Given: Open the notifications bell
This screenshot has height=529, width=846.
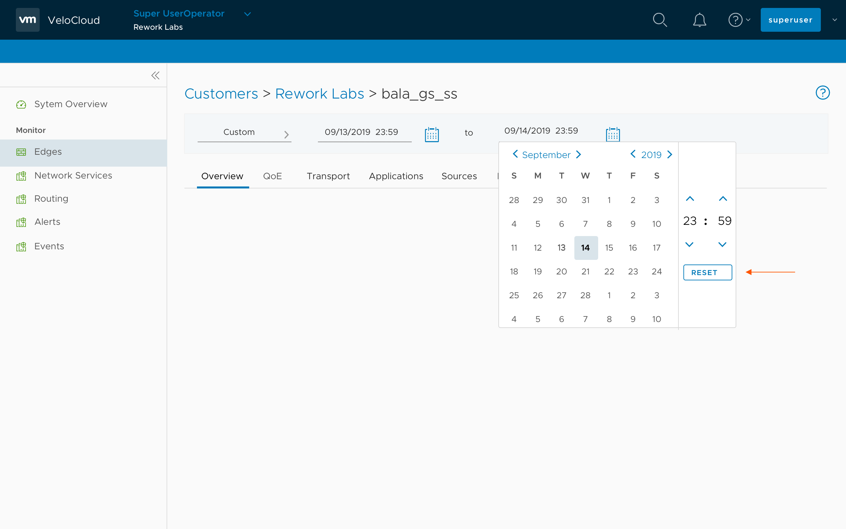Looking at the screenshot, I should [x=700, y=20].
